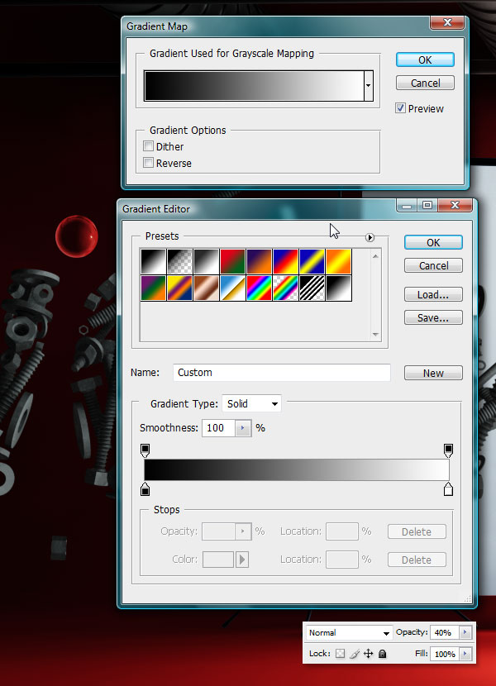Select the black color stop below the gradient bar
The width and height of the screenshot is (496, 686).
(x=145, y=489)
